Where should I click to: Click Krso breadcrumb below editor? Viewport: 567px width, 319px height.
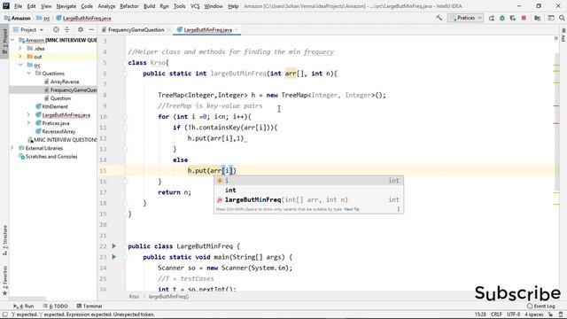134,297
